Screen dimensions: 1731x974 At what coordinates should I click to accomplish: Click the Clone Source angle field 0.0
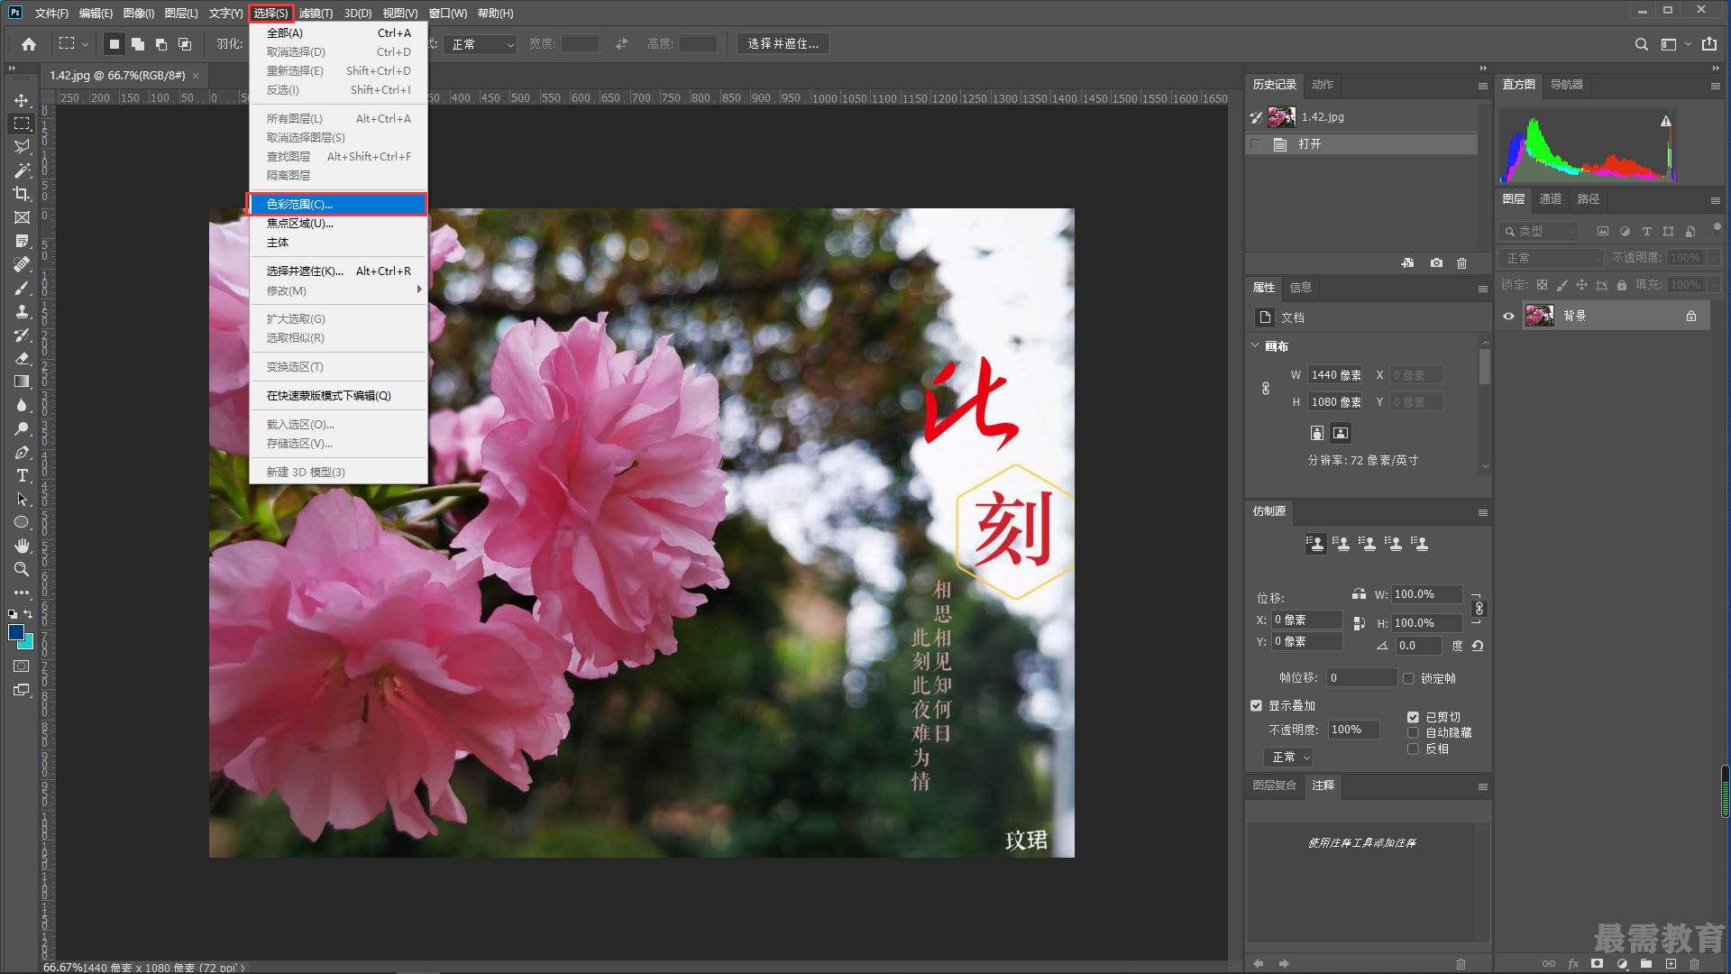pyautogui.click(x=1418, y=646)
